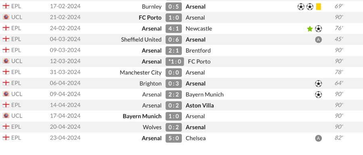This screenshot has width=363, height=155.
Task: Select the Aston Villa team link
Action: tap(200, 106)
